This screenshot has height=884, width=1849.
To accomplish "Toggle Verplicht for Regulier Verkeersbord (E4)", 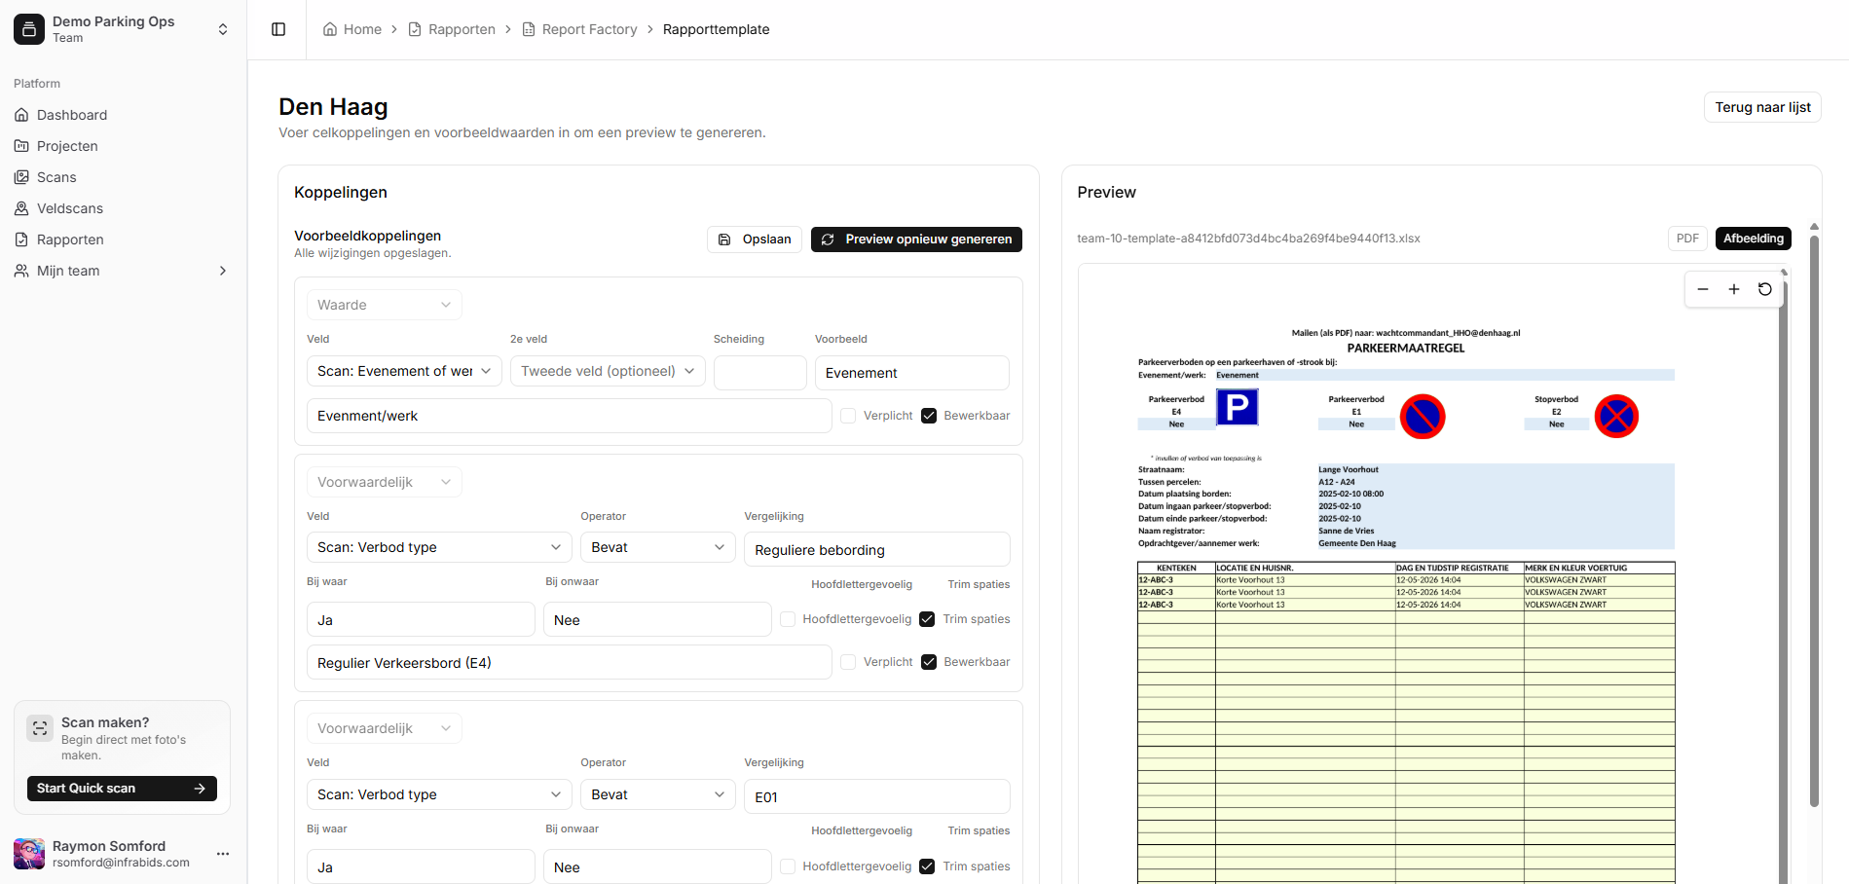I will click(848, 662).
